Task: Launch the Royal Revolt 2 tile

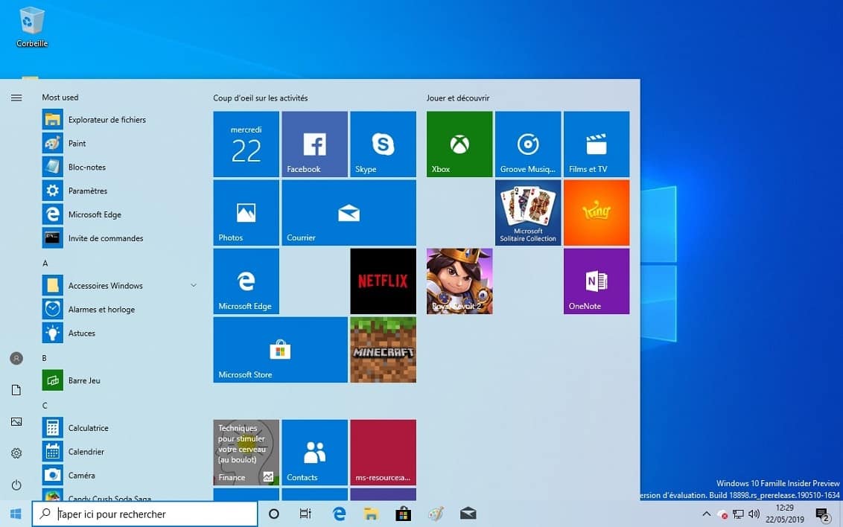Action: [x=459, y=281]
